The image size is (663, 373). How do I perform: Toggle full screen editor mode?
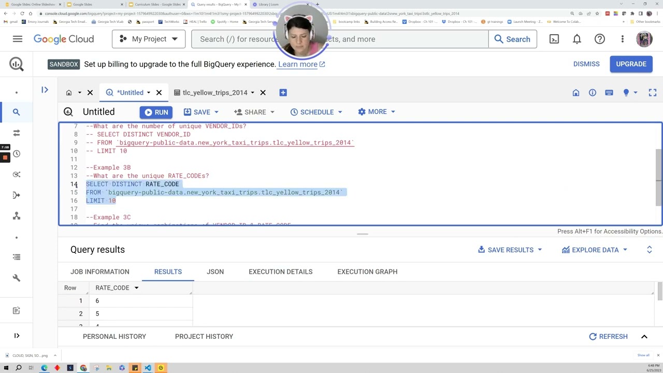point(653,93)
